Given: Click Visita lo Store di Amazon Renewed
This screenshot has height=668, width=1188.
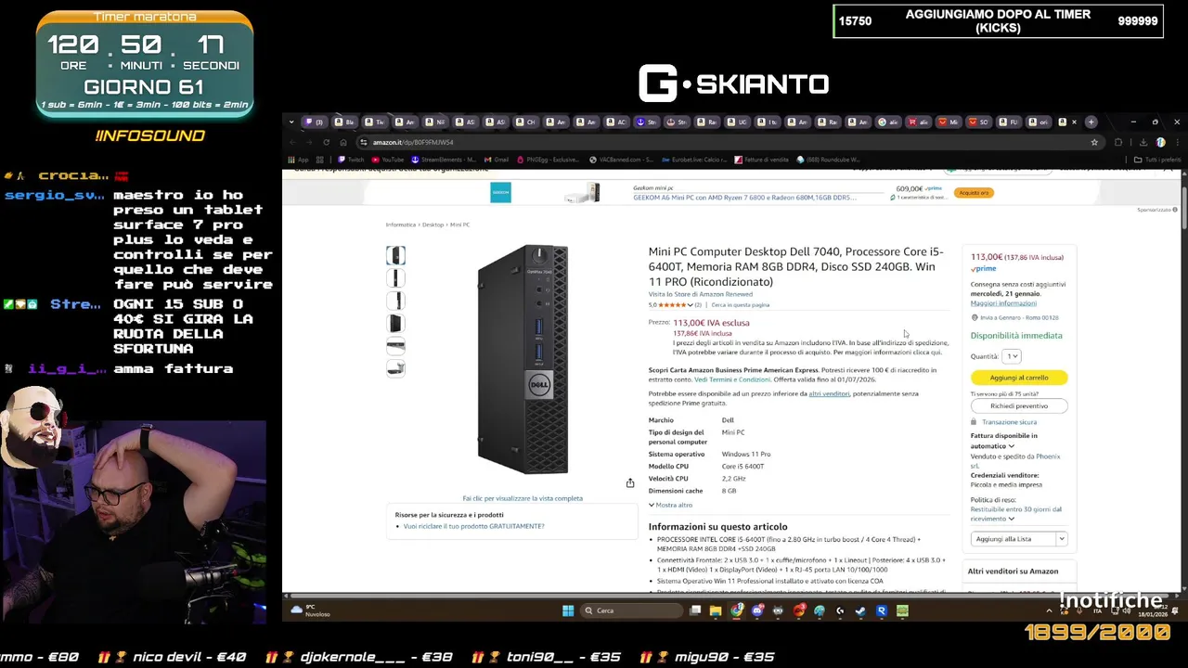Looking at the screenshot, I should click(701, 294).
